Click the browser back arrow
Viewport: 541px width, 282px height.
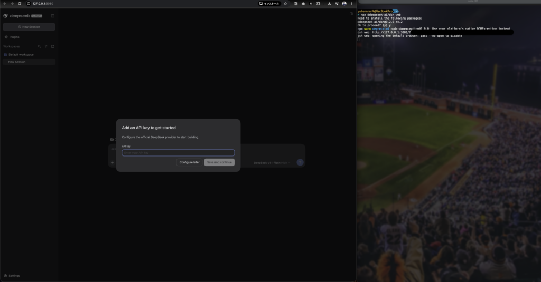(5, 4)
